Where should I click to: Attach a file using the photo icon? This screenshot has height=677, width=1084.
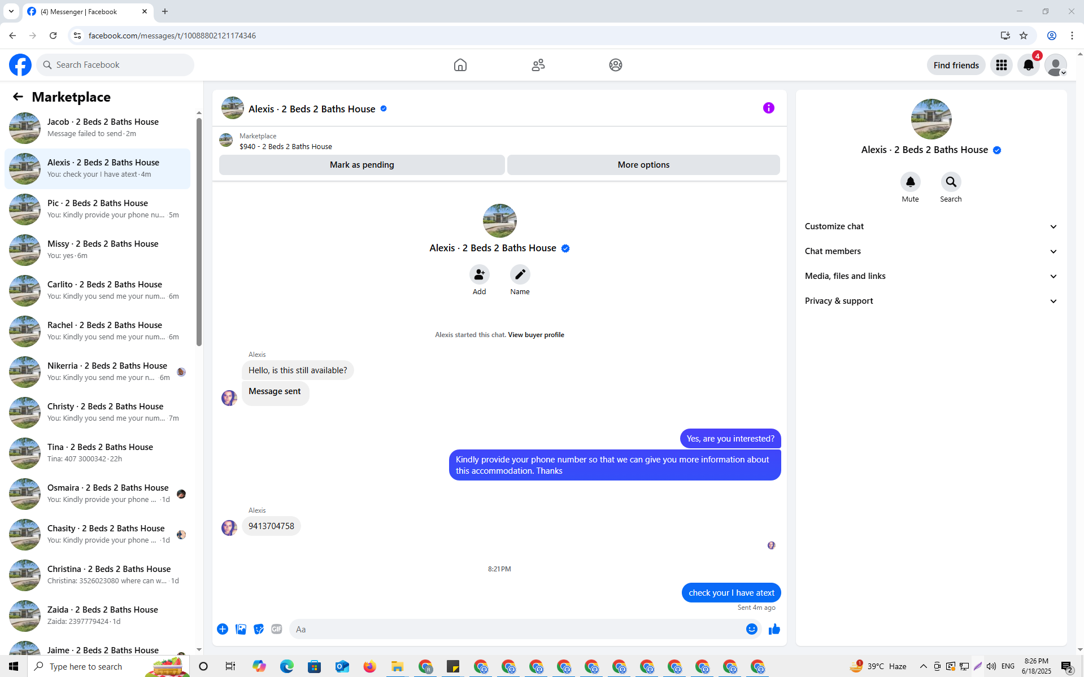click(x=241, y=629)
